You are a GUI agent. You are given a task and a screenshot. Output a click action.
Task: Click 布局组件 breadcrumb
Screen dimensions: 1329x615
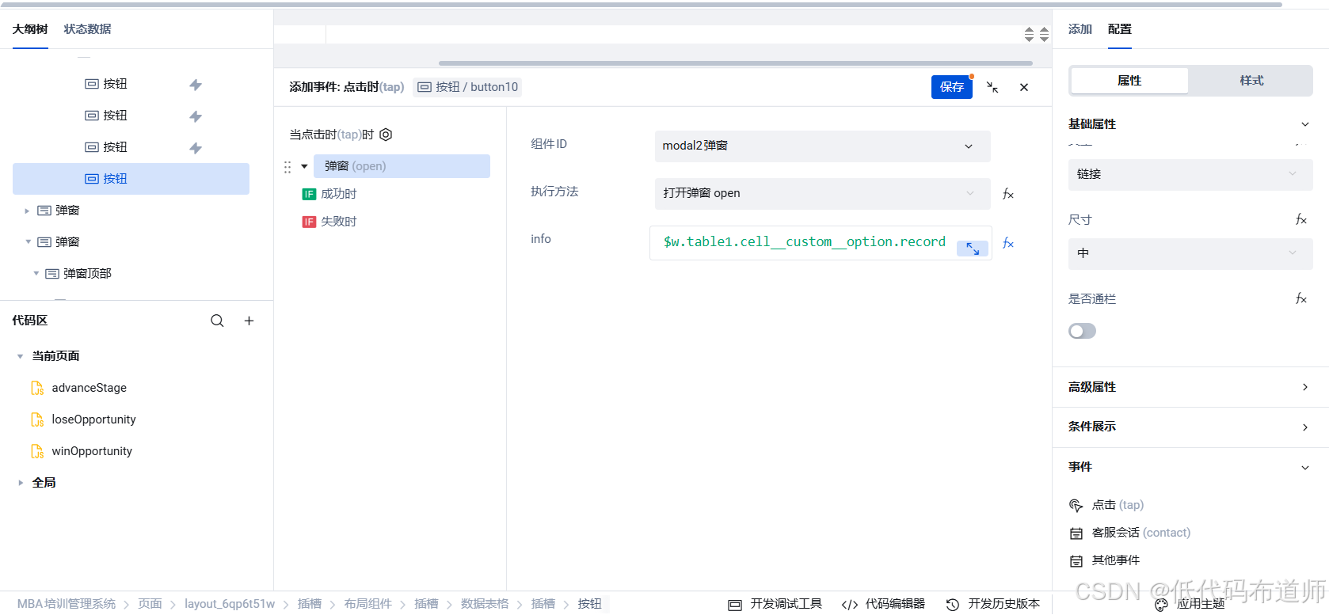(367, 604)
